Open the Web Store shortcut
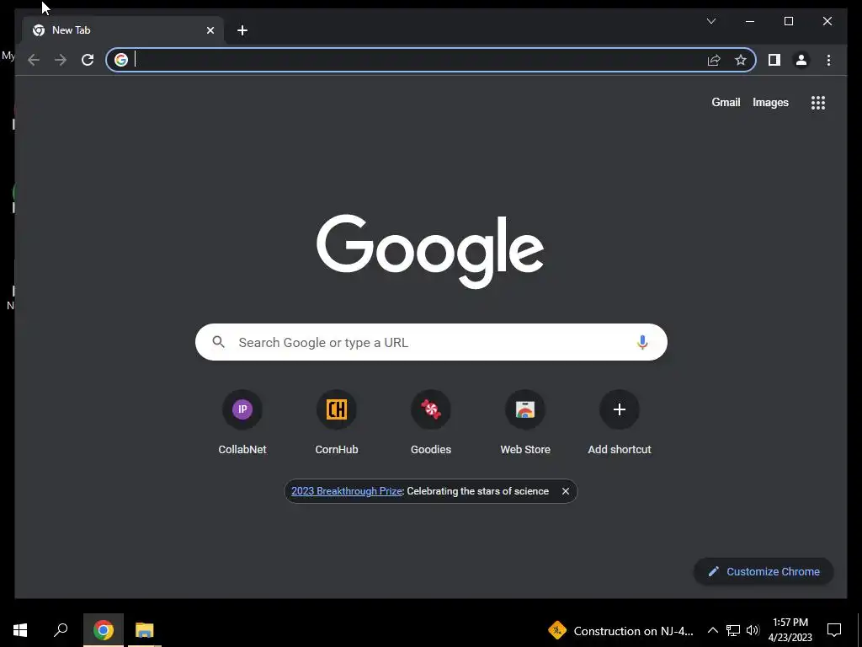 [x=525, y=422]
